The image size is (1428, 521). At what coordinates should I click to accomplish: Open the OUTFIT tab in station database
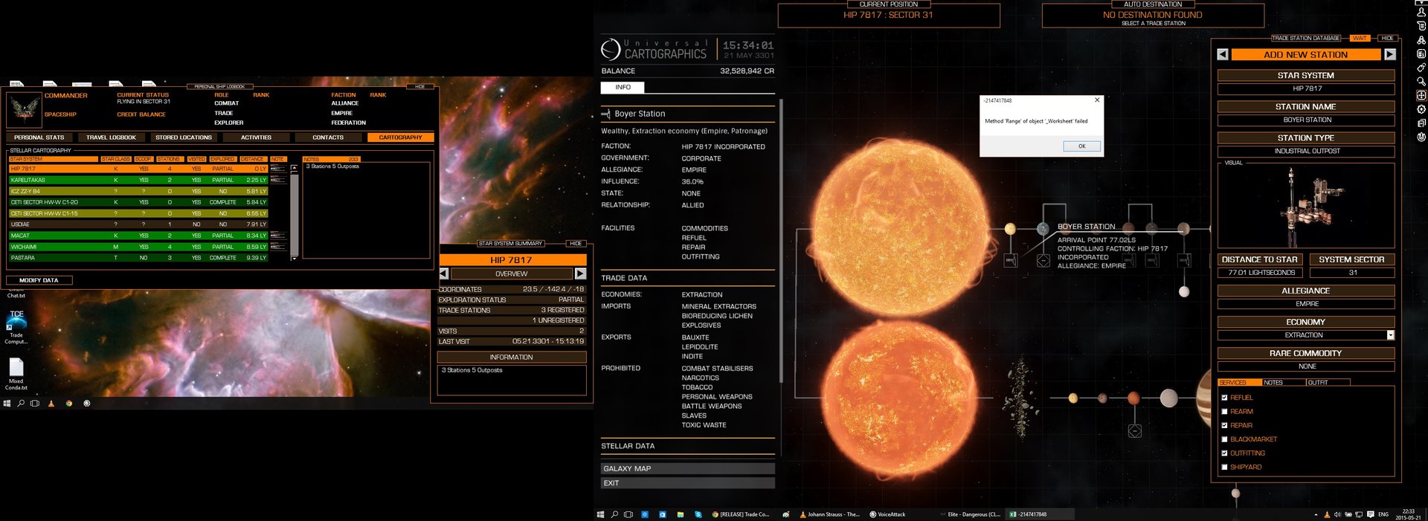point(1328,383)
